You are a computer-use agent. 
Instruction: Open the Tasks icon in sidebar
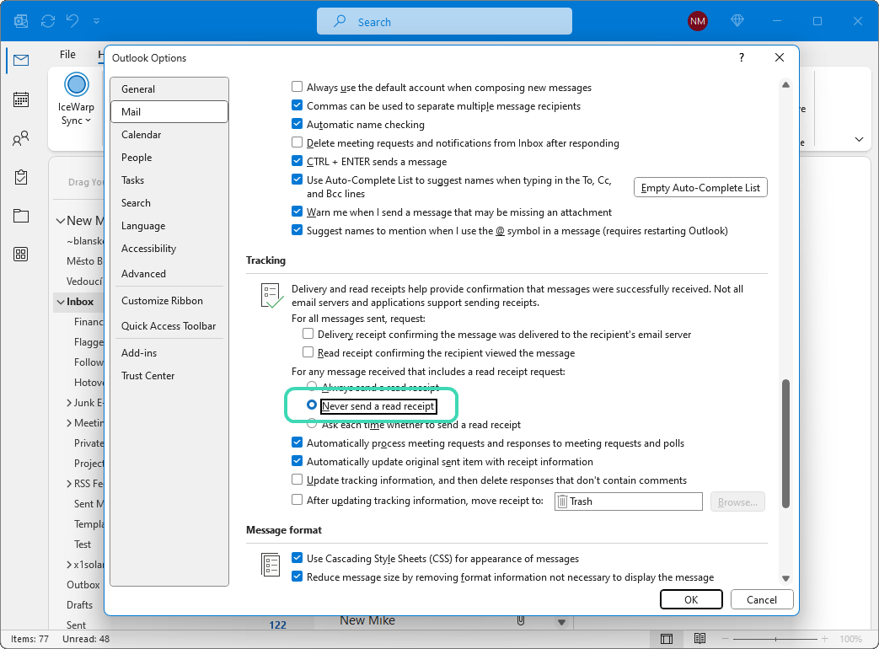(x=21, y=178)
